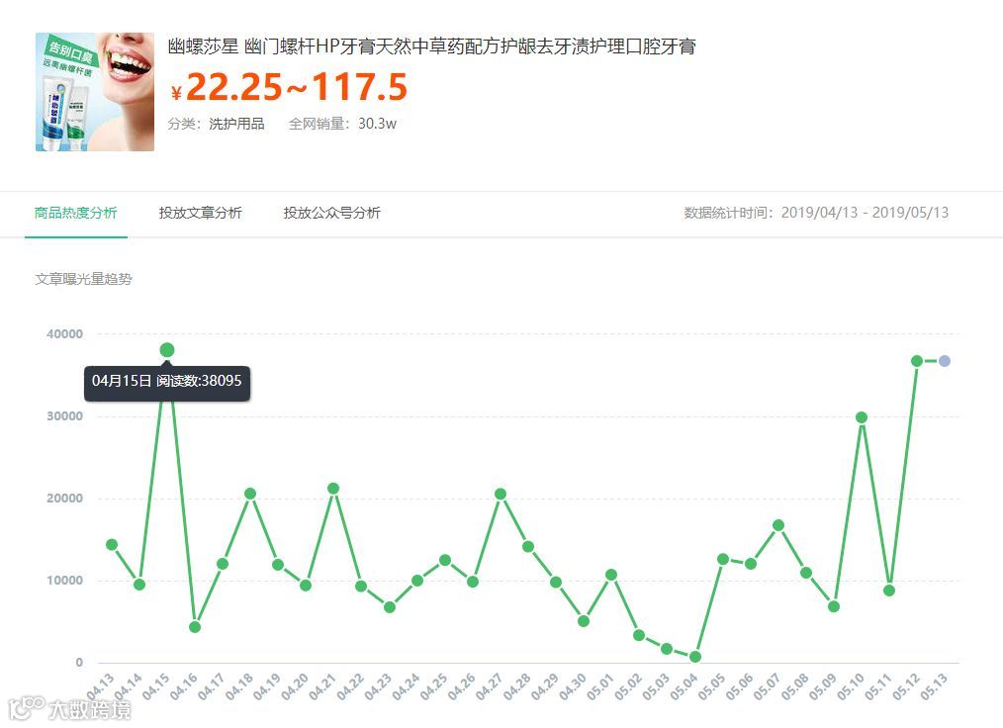Click the 04.23 data point
This screenshot has height=728, width=1003.
[390, 607]
